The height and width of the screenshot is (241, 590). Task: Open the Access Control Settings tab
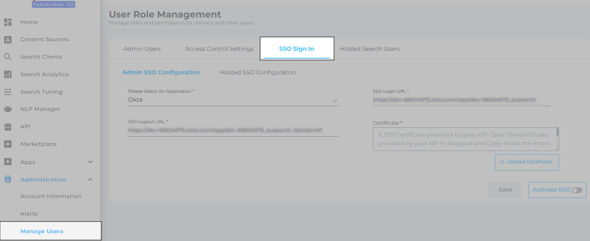(x=219, y=49)
